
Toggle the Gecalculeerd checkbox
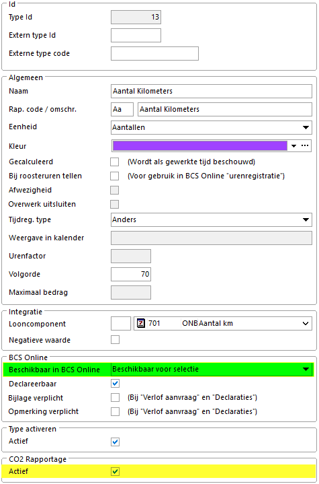click(x=115, y=162)
